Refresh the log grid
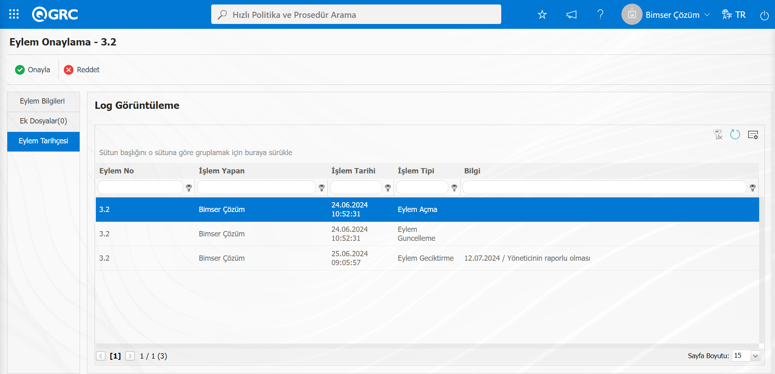 pyautogui.click(x=735, y=134)
